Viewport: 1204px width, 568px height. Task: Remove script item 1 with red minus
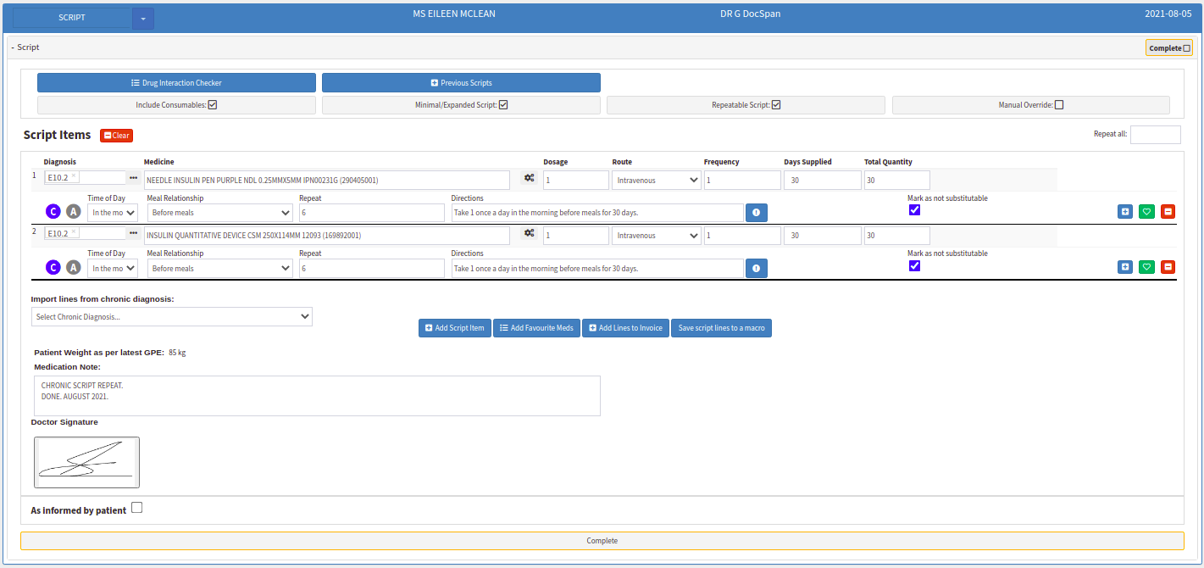coord(1168,211)
